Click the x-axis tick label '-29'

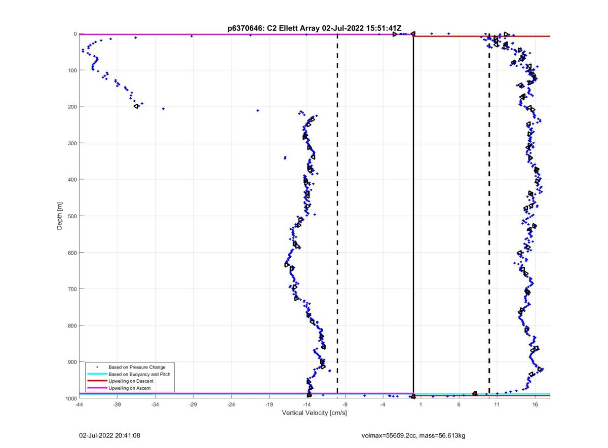click(193, 404)
